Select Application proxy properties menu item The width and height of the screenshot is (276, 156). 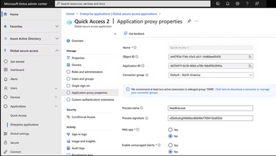point(89,93)
